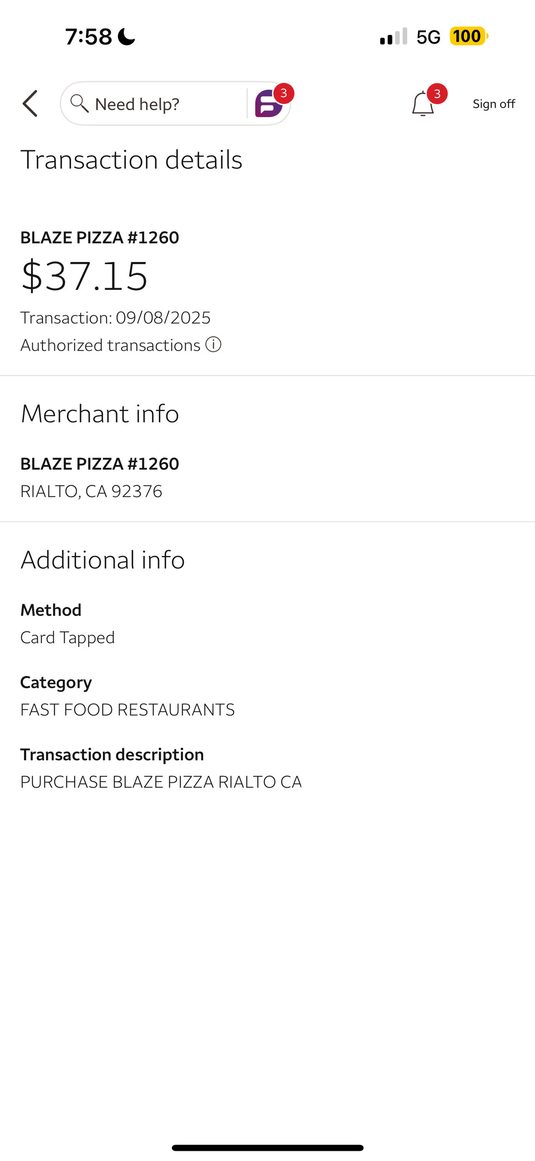Tap the Authorized transactions label
The width and height of the screenshot is (535, 1161).
pos(111,345)
